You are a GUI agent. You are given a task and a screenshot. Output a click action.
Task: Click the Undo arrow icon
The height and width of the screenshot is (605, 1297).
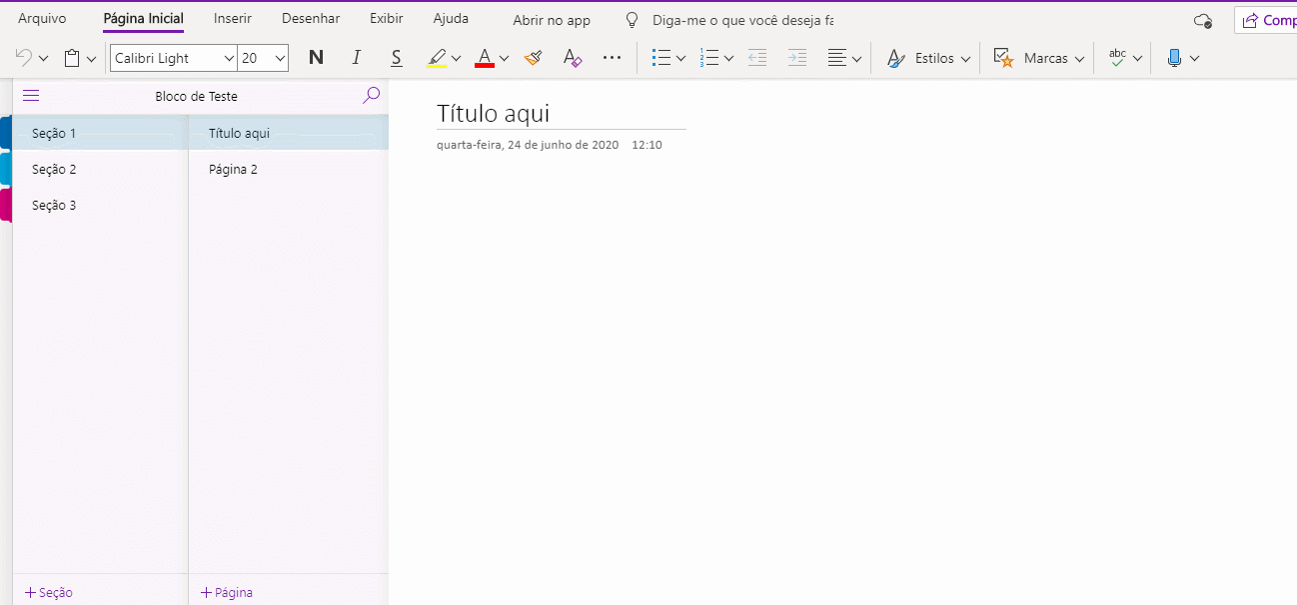coord(24,59)
